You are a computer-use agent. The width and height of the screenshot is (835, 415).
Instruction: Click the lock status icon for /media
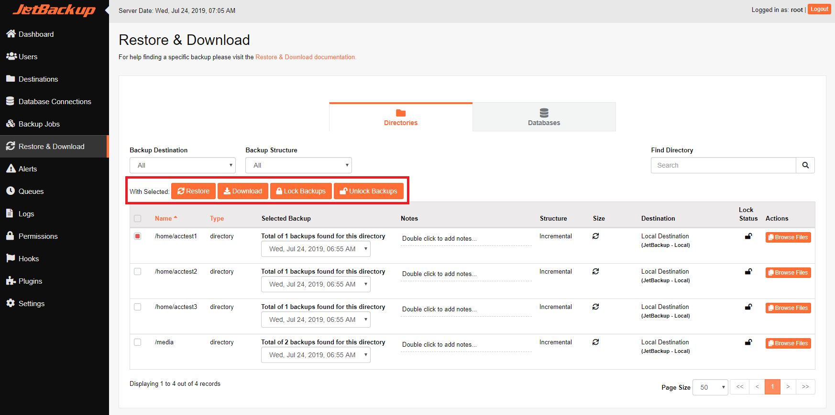point(748,342)
